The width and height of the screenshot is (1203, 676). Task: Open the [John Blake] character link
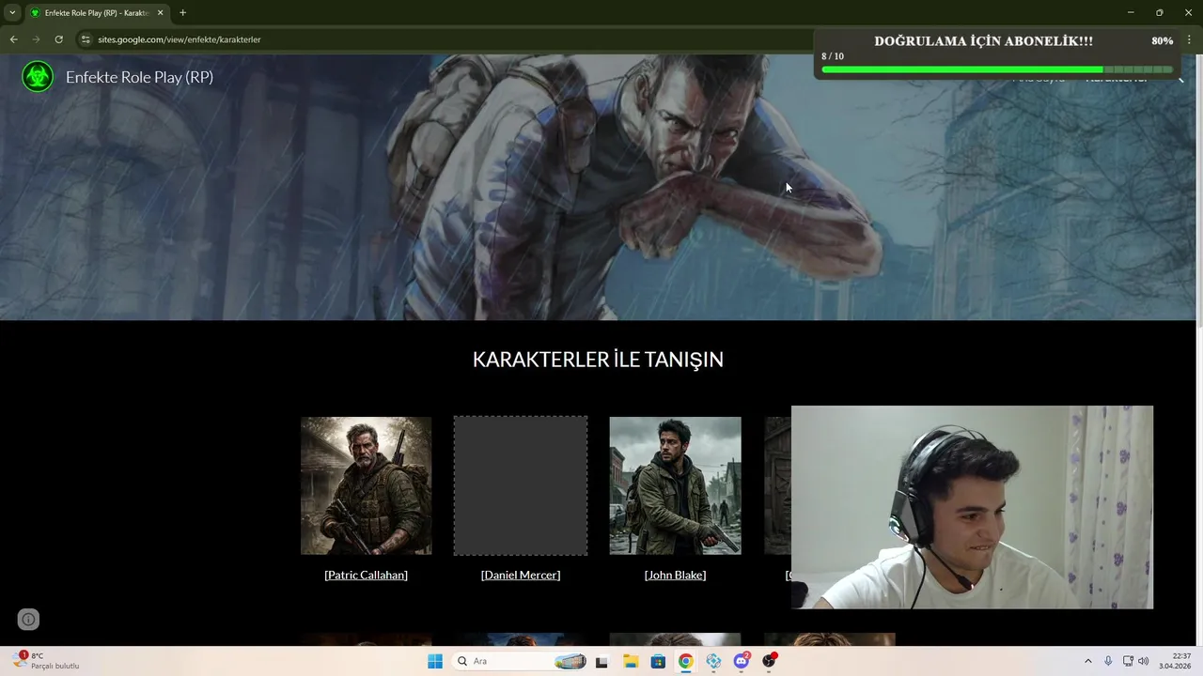(x=675, y=575)
